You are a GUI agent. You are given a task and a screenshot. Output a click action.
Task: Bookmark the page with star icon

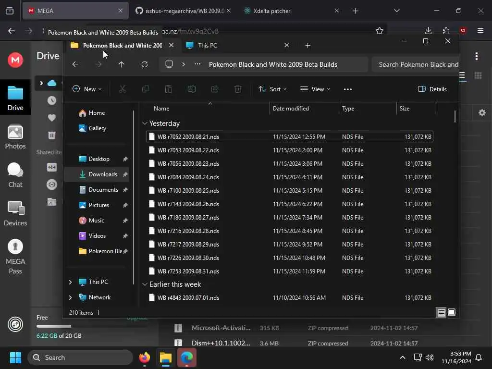380,31
